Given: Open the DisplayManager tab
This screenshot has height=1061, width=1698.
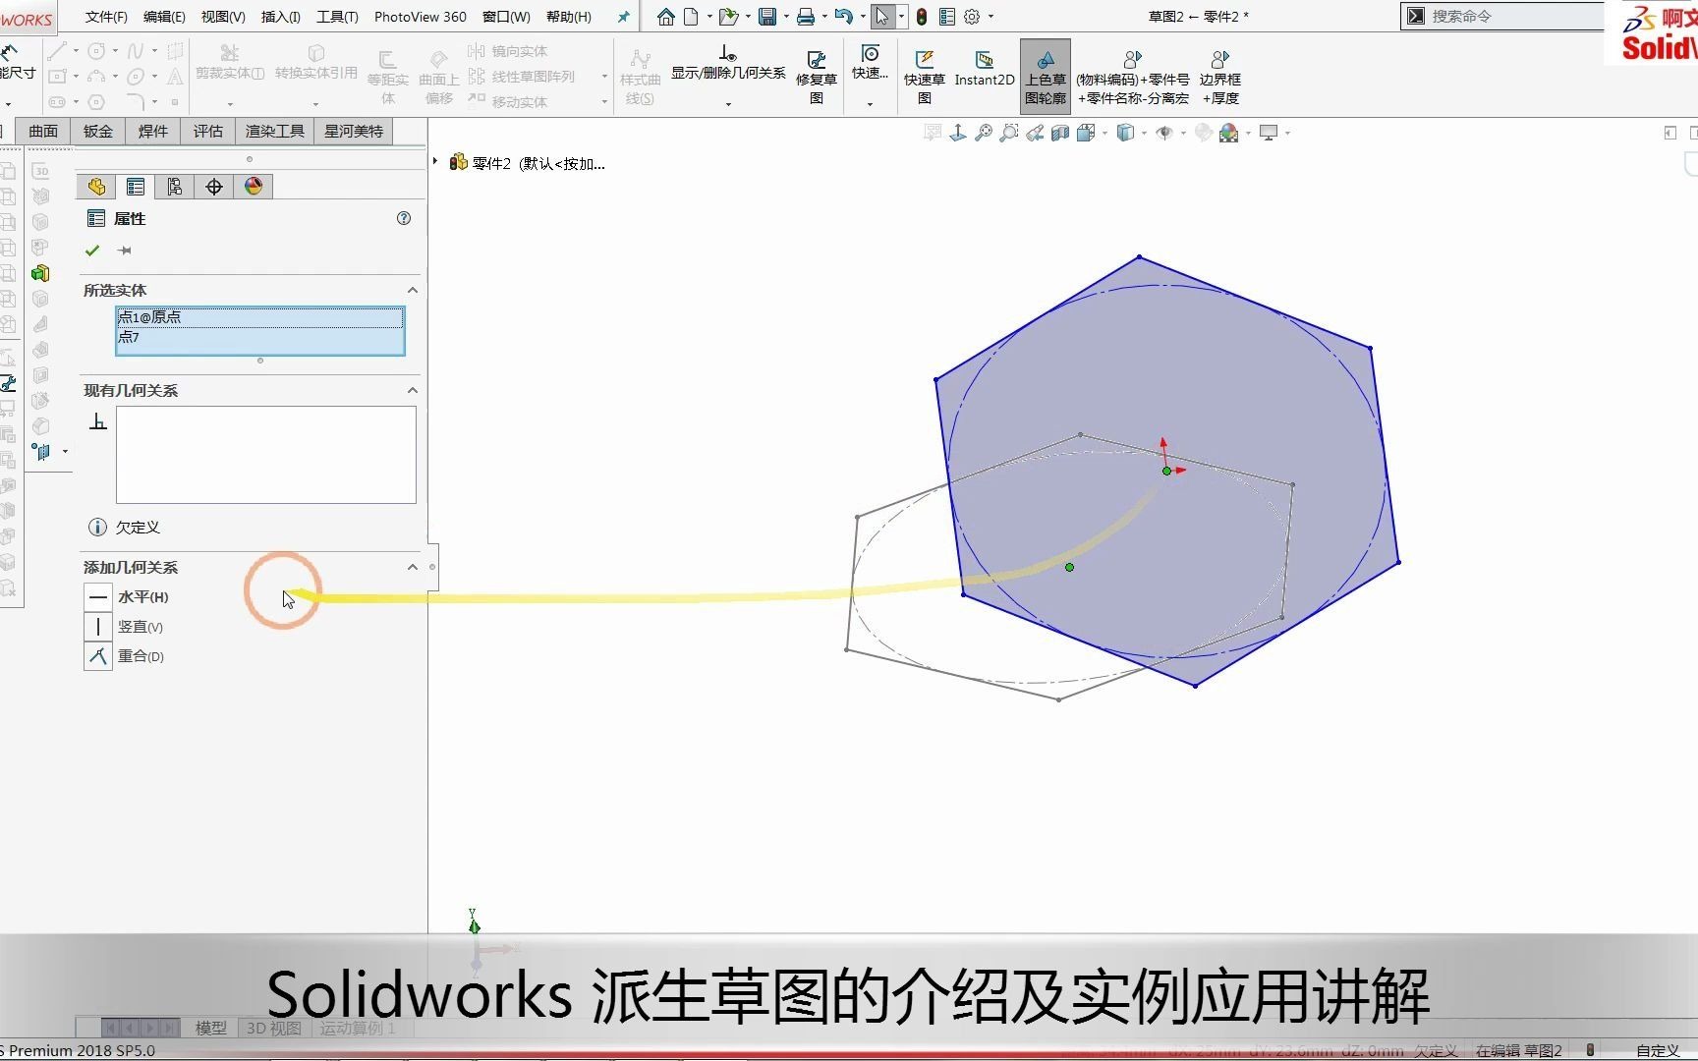Looking at the screenshot, I should (254, 187).
